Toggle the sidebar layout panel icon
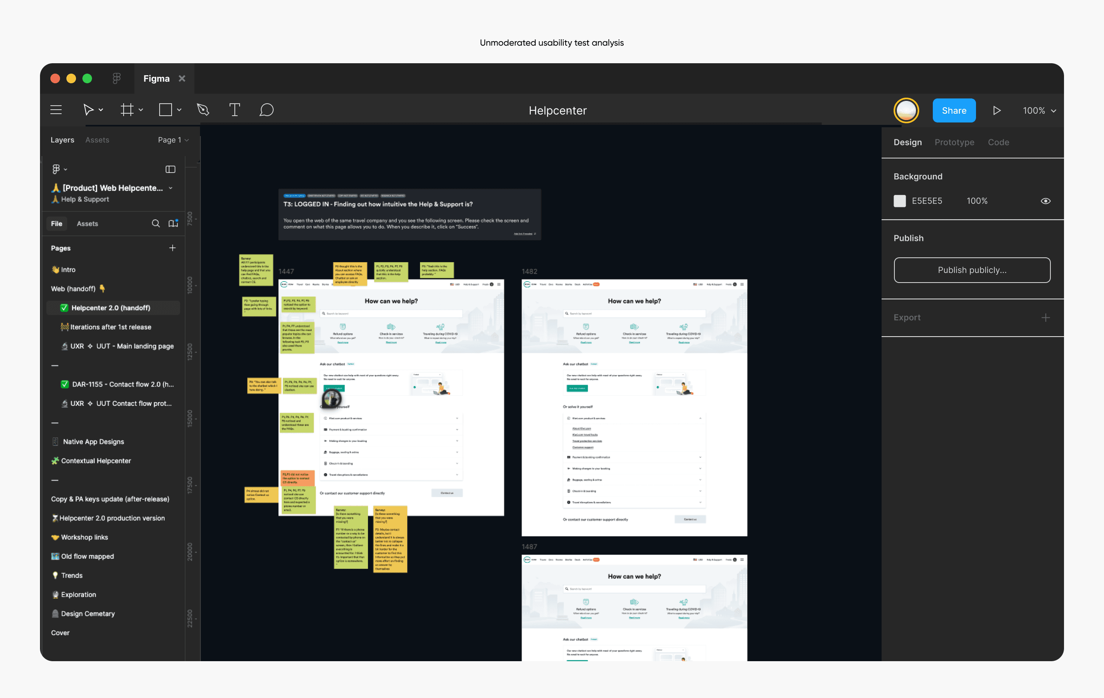 170,169
